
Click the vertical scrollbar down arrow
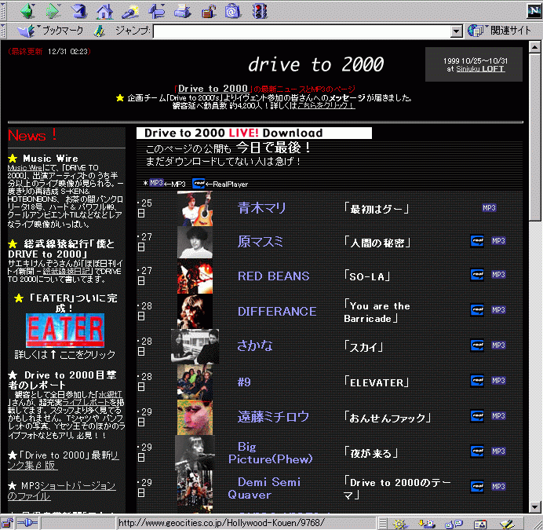(x=534, y=506)
